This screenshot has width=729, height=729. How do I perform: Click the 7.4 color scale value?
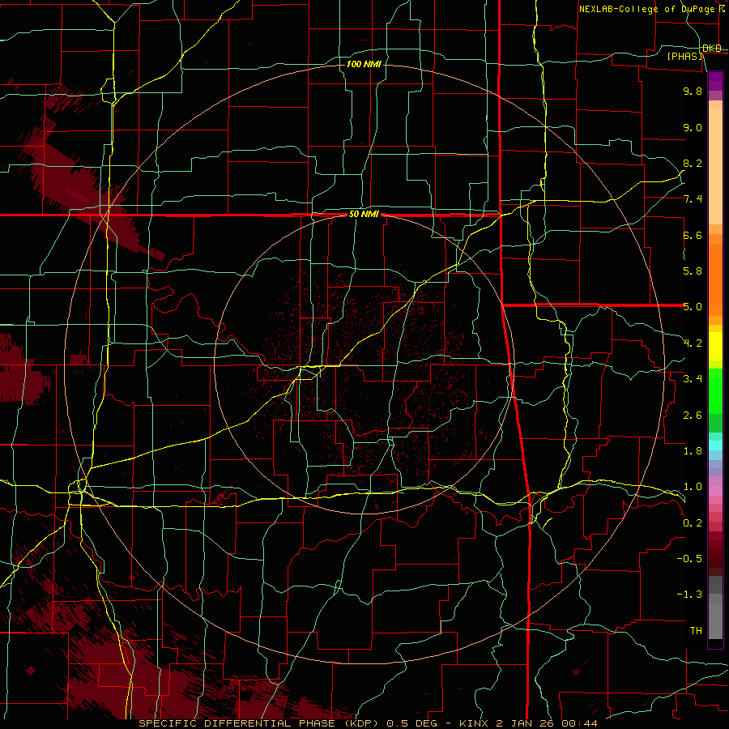click(693, 199)
